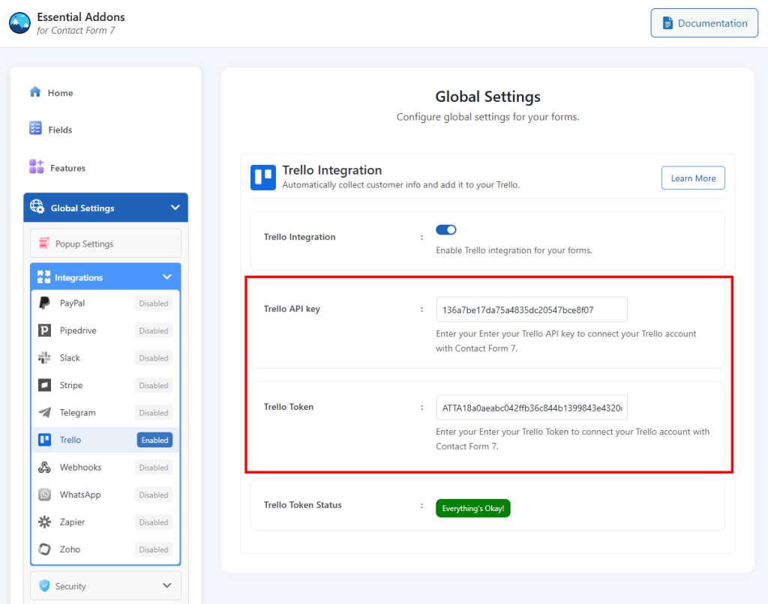Image resolution: width=768 pixels, height=604 pixels.
Task: Toggle the Trello Integration switch off
Action: pos(445,229)
